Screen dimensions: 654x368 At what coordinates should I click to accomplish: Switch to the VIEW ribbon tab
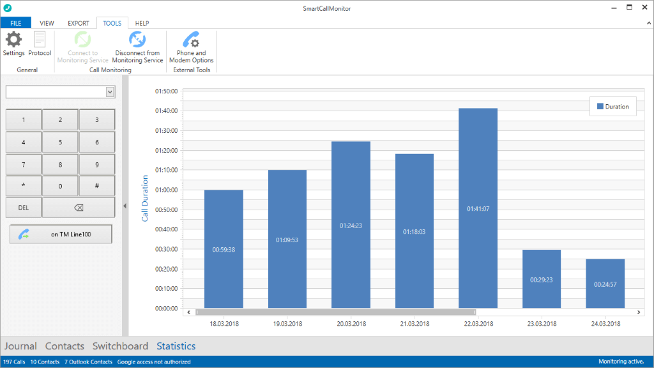tap(47, 24)
